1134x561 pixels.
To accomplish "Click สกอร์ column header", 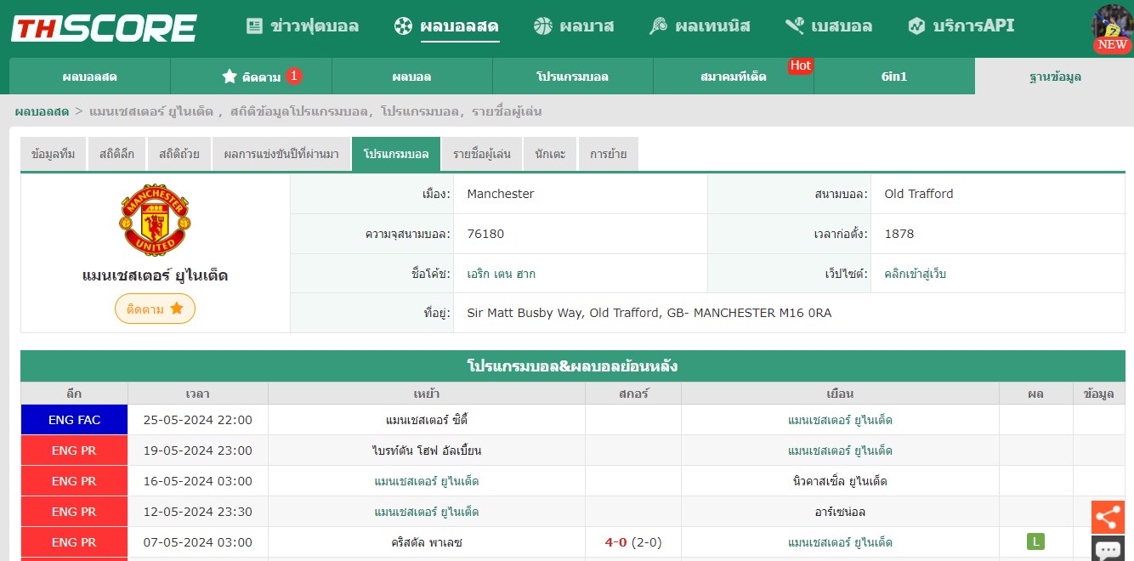I will [633, 394].
